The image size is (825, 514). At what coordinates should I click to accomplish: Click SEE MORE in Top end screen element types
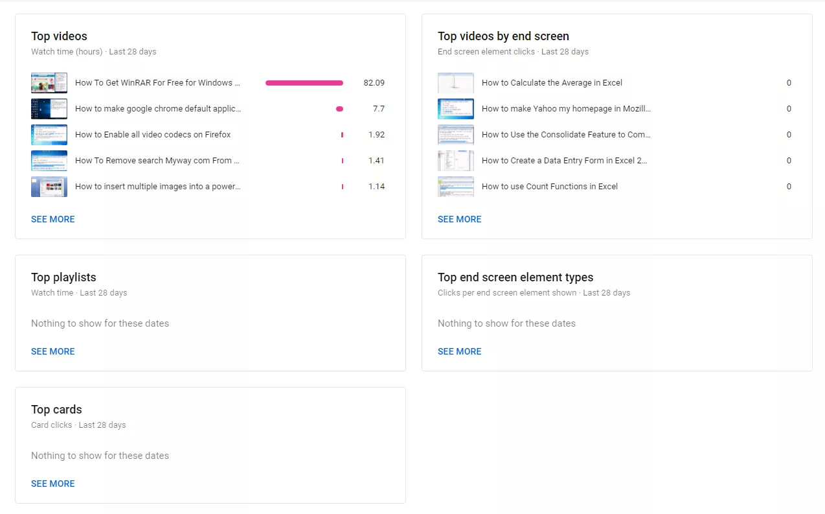(x=460, y=351)
